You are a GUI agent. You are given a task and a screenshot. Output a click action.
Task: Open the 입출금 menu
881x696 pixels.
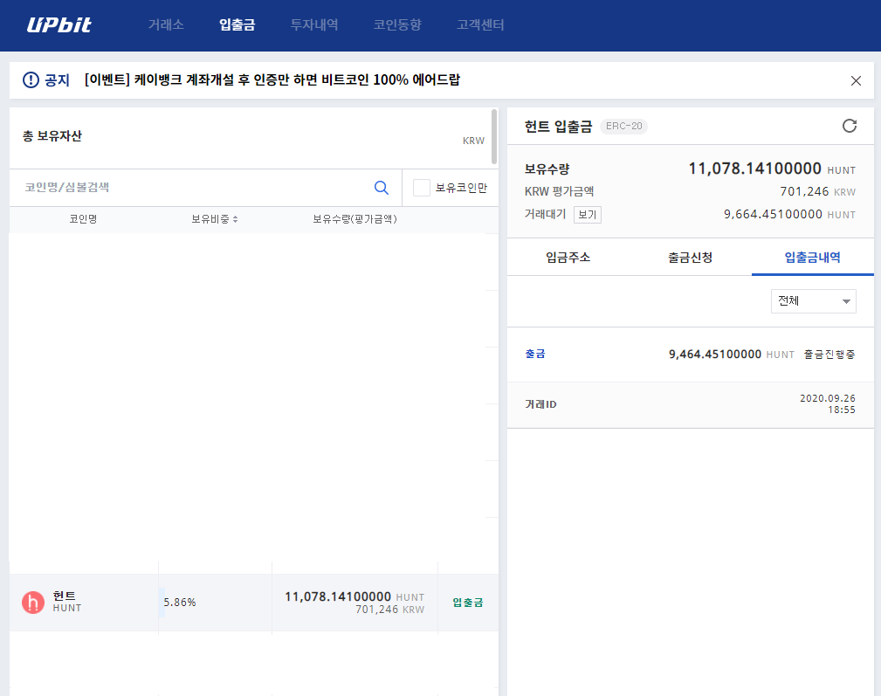coord(237,24)
